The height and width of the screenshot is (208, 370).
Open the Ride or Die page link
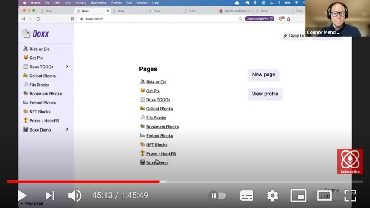[x=156, y=82]
